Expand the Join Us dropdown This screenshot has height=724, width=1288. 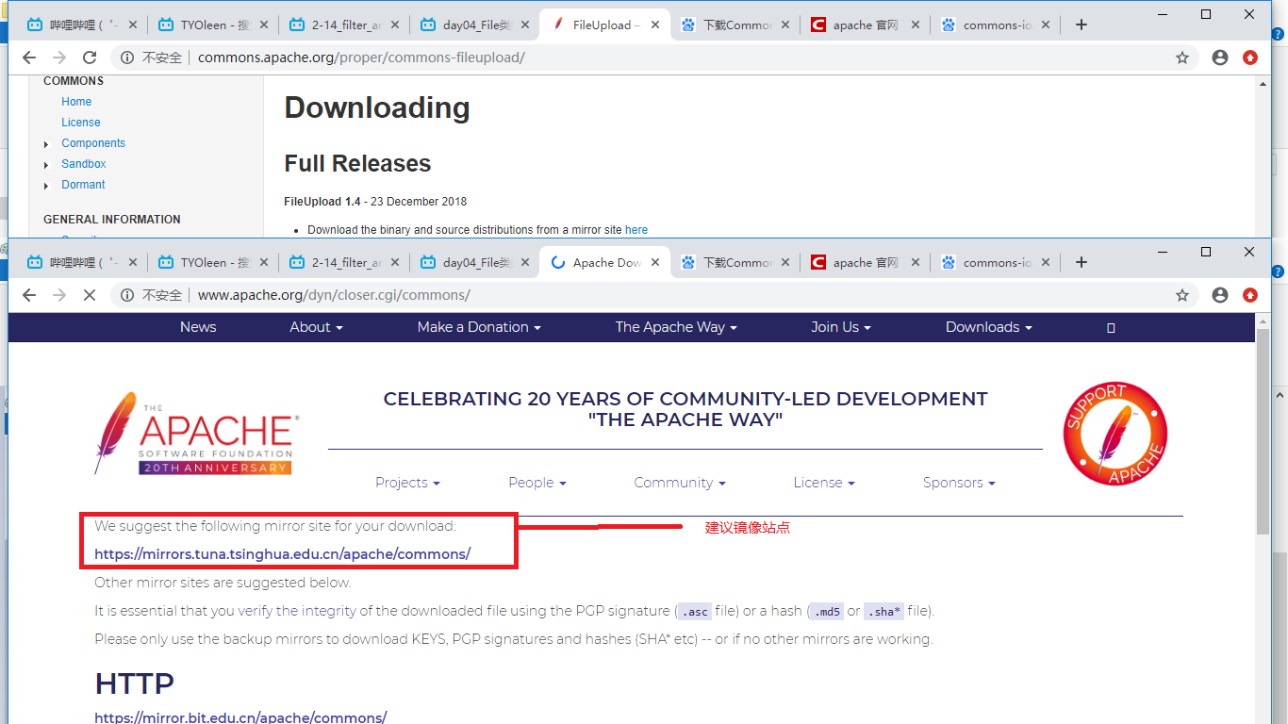coord(841,327)
